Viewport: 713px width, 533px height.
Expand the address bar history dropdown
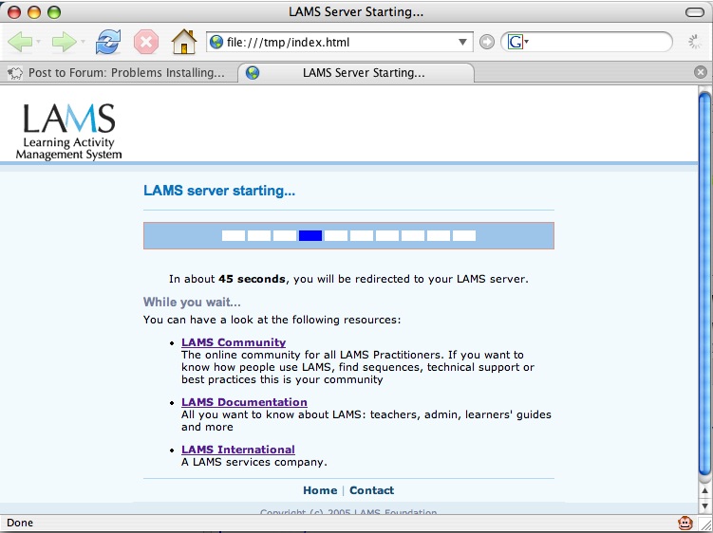tap(463, 42)
